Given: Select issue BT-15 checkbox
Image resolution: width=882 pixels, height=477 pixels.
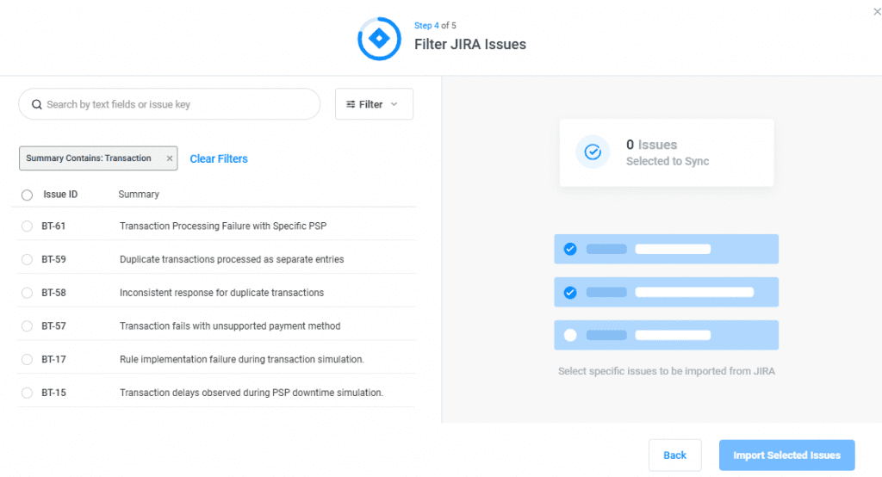Looking at the screenshot, I should click(x=27, y=393).
